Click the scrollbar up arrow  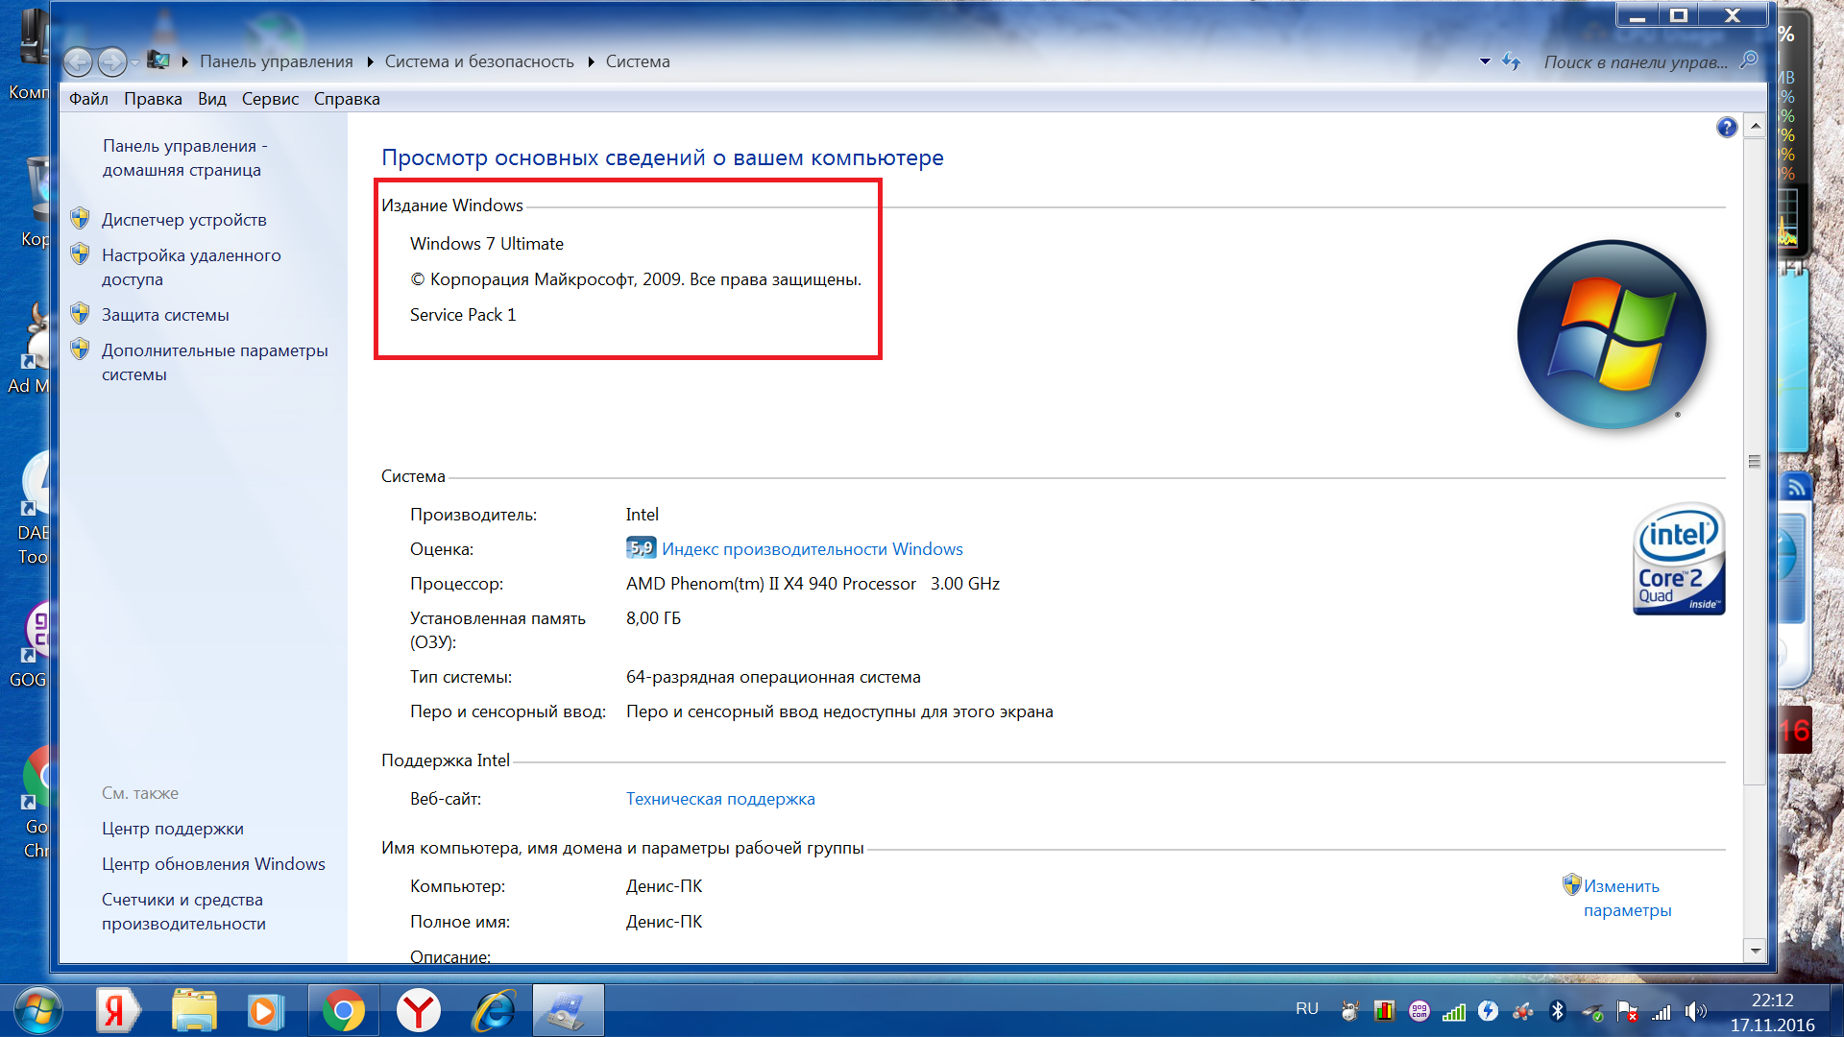pyautogui.click(x=1755, y=126)
